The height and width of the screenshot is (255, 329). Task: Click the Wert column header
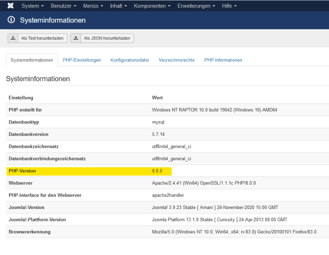tap(158, 98)
